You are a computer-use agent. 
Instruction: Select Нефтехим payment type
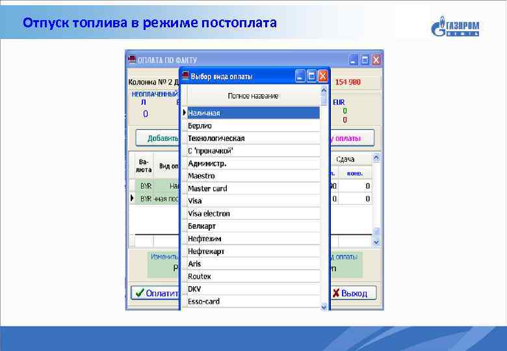253,239
